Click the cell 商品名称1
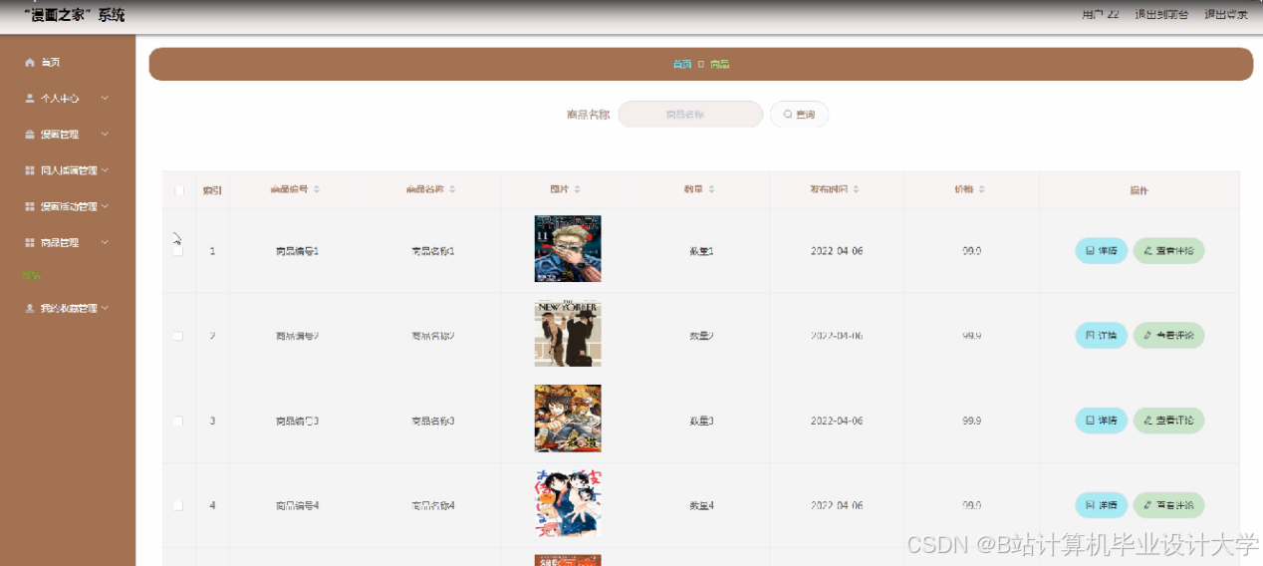The image size is (1263, 566). (432, 251)
